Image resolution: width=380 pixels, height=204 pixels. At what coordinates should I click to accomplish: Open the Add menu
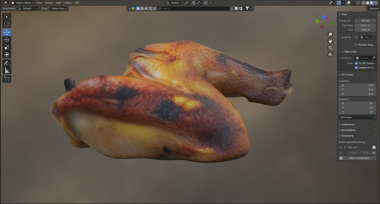tap(58, 3)
